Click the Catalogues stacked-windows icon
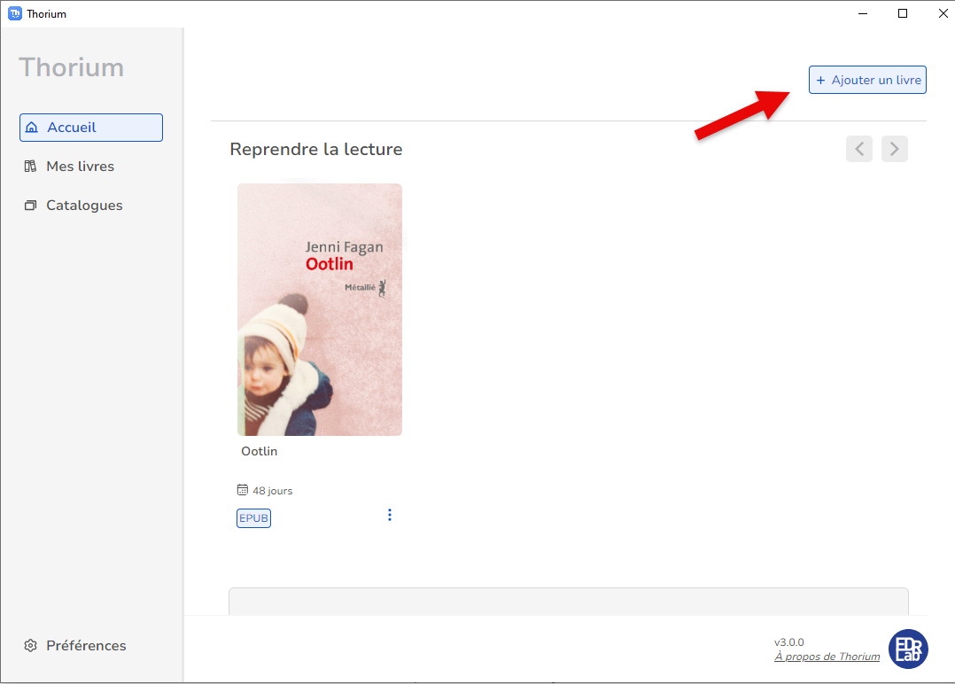955x684 pixels. point(30,206)
